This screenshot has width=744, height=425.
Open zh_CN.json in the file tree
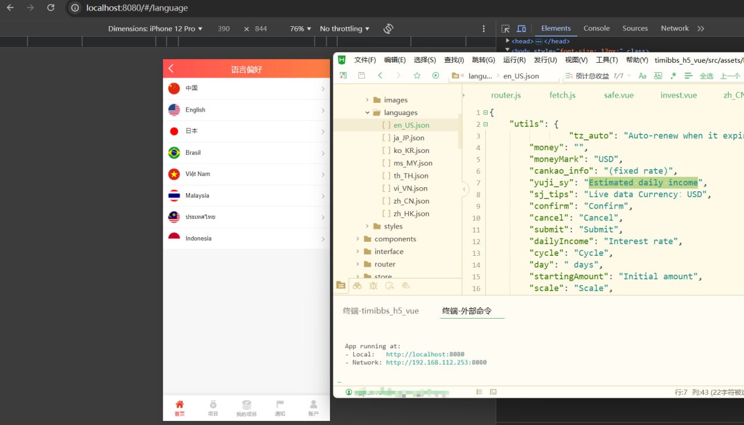point(411,201)
